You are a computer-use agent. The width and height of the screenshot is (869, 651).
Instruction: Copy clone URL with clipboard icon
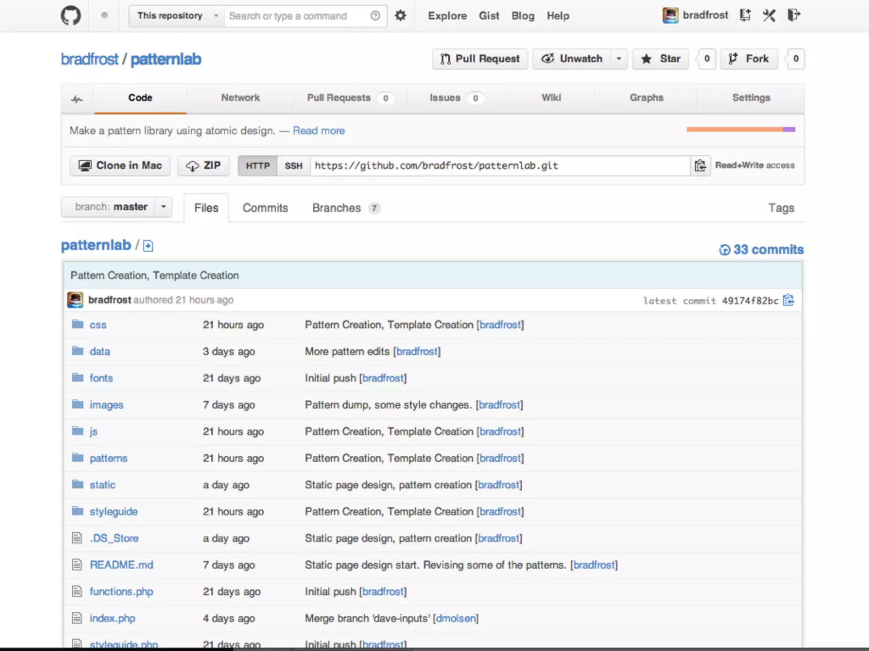700,166
